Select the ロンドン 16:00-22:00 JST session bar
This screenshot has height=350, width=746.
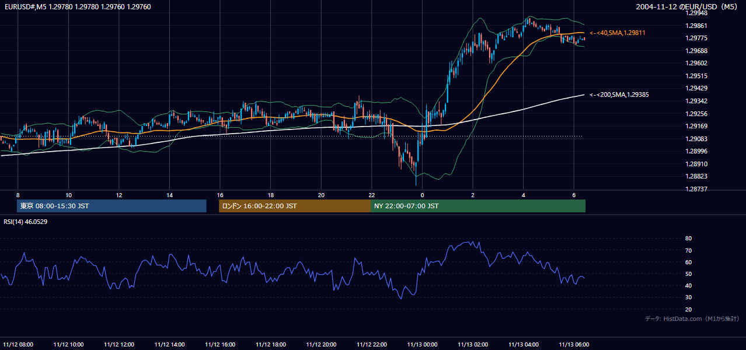(x=295, y=206)
